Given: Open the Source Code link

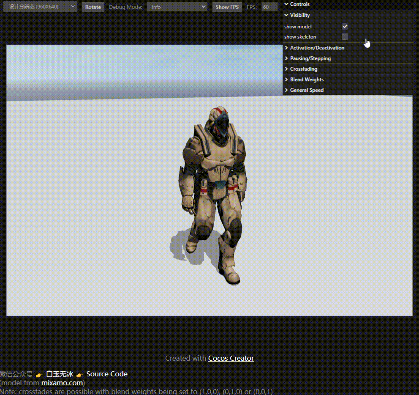Looking at the screenshot, I should 107,374.
